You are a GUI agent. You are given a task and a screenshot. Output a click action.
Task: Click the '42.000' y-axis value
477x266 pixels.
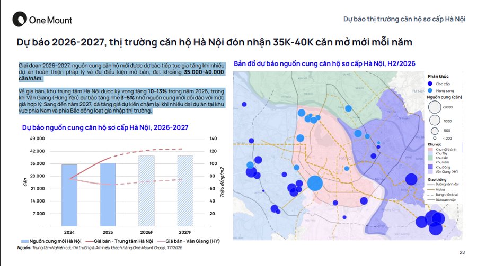click(37, 151)
